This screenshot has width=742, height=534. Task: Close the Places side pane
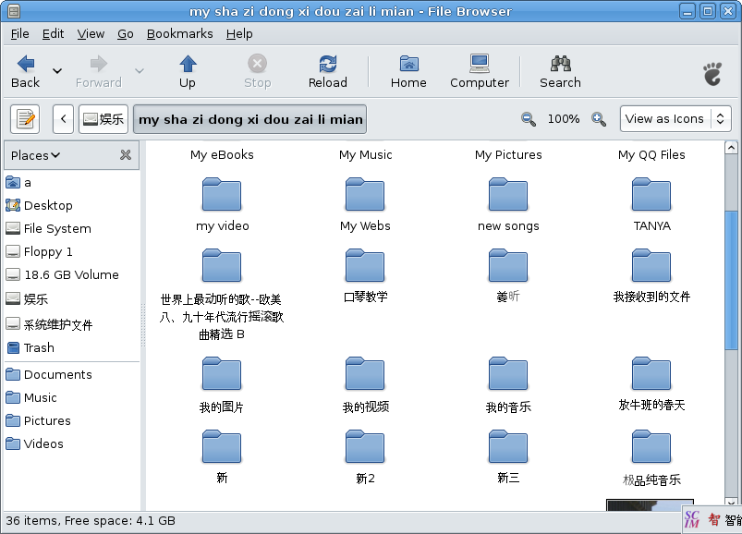[126, 154]
